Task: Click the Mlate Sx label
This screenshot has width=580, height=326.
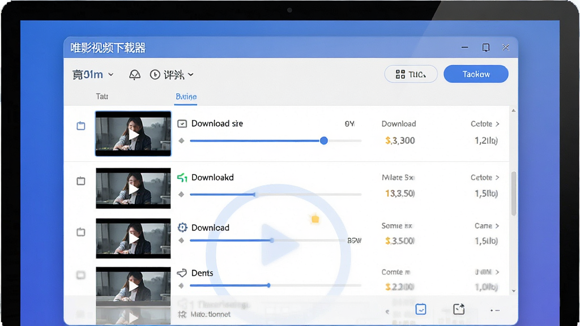Action: click(x=398, y=177)
